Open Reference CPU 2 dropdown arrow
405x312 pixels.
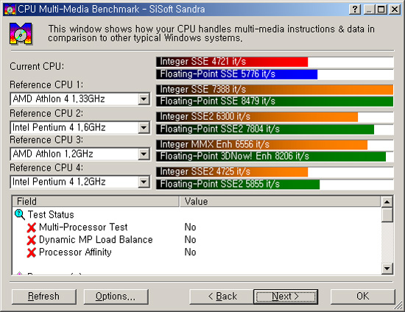[x=144, y=127]
